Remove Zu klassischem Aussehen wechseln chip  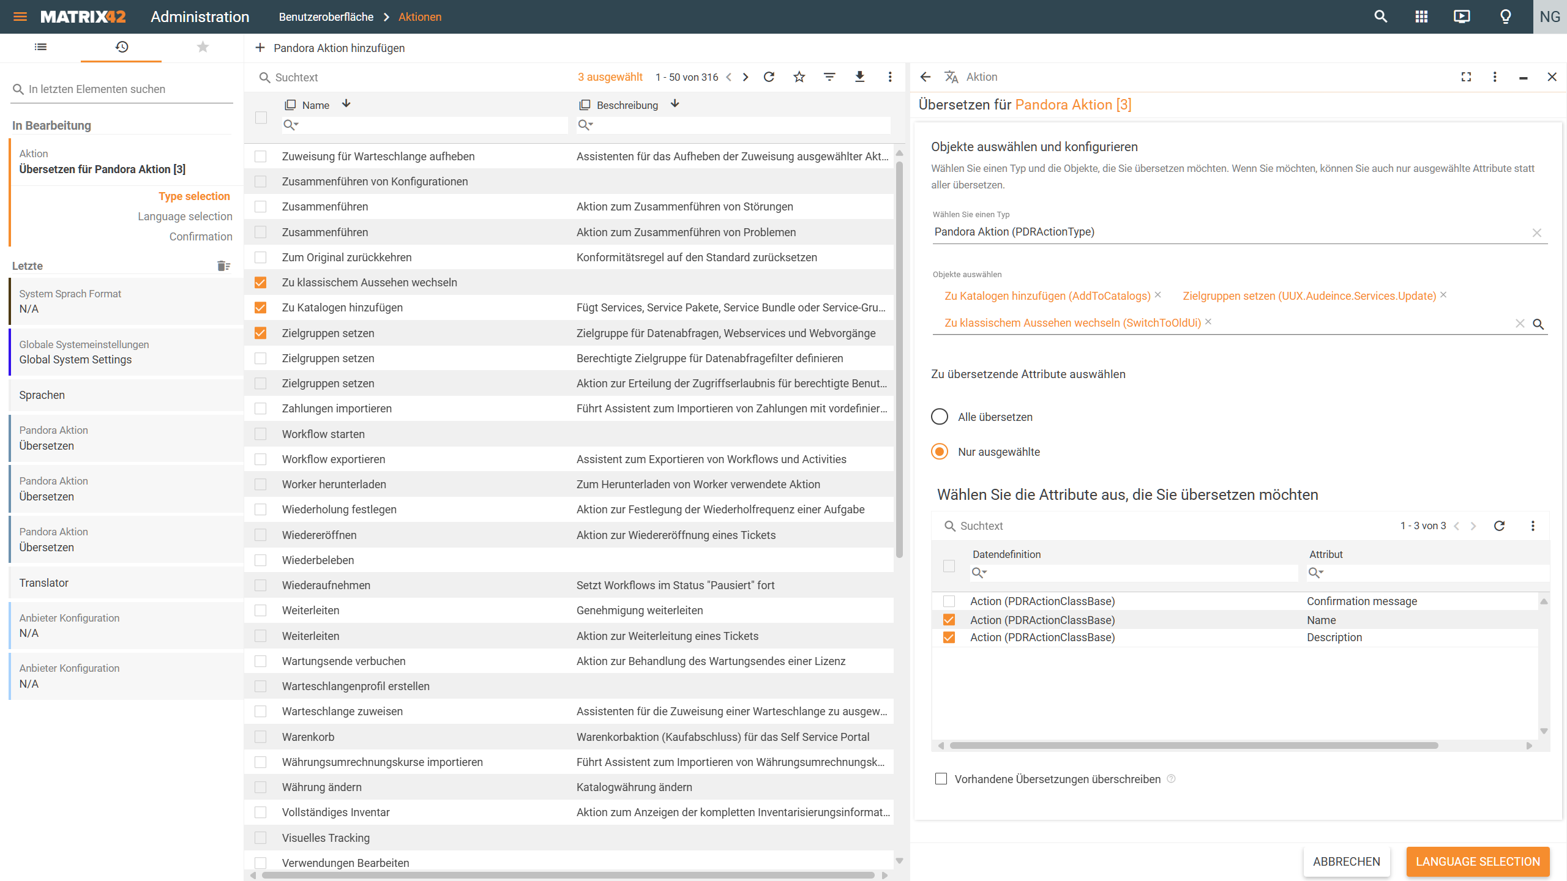point(1208,322)
